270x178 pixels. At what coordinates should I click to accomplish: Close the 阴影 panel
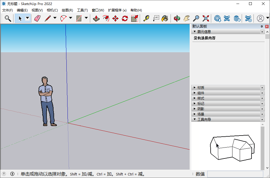262,109
